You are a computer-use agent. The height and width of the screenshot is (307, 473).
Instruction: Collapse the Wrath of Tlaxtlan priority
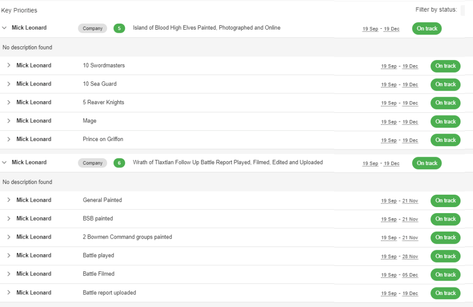[5, 162]
